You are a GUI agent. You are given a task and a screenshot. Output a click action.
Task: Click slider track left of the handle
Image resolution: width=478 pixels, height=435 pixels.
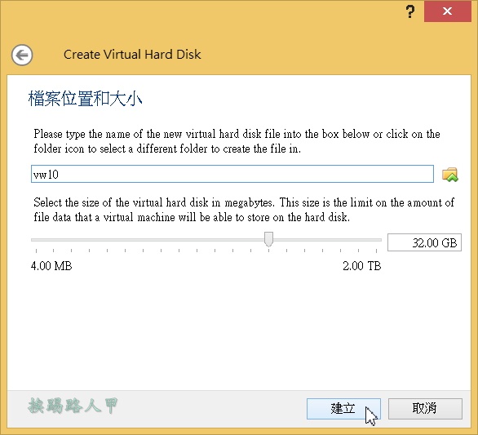click(148, 240)
